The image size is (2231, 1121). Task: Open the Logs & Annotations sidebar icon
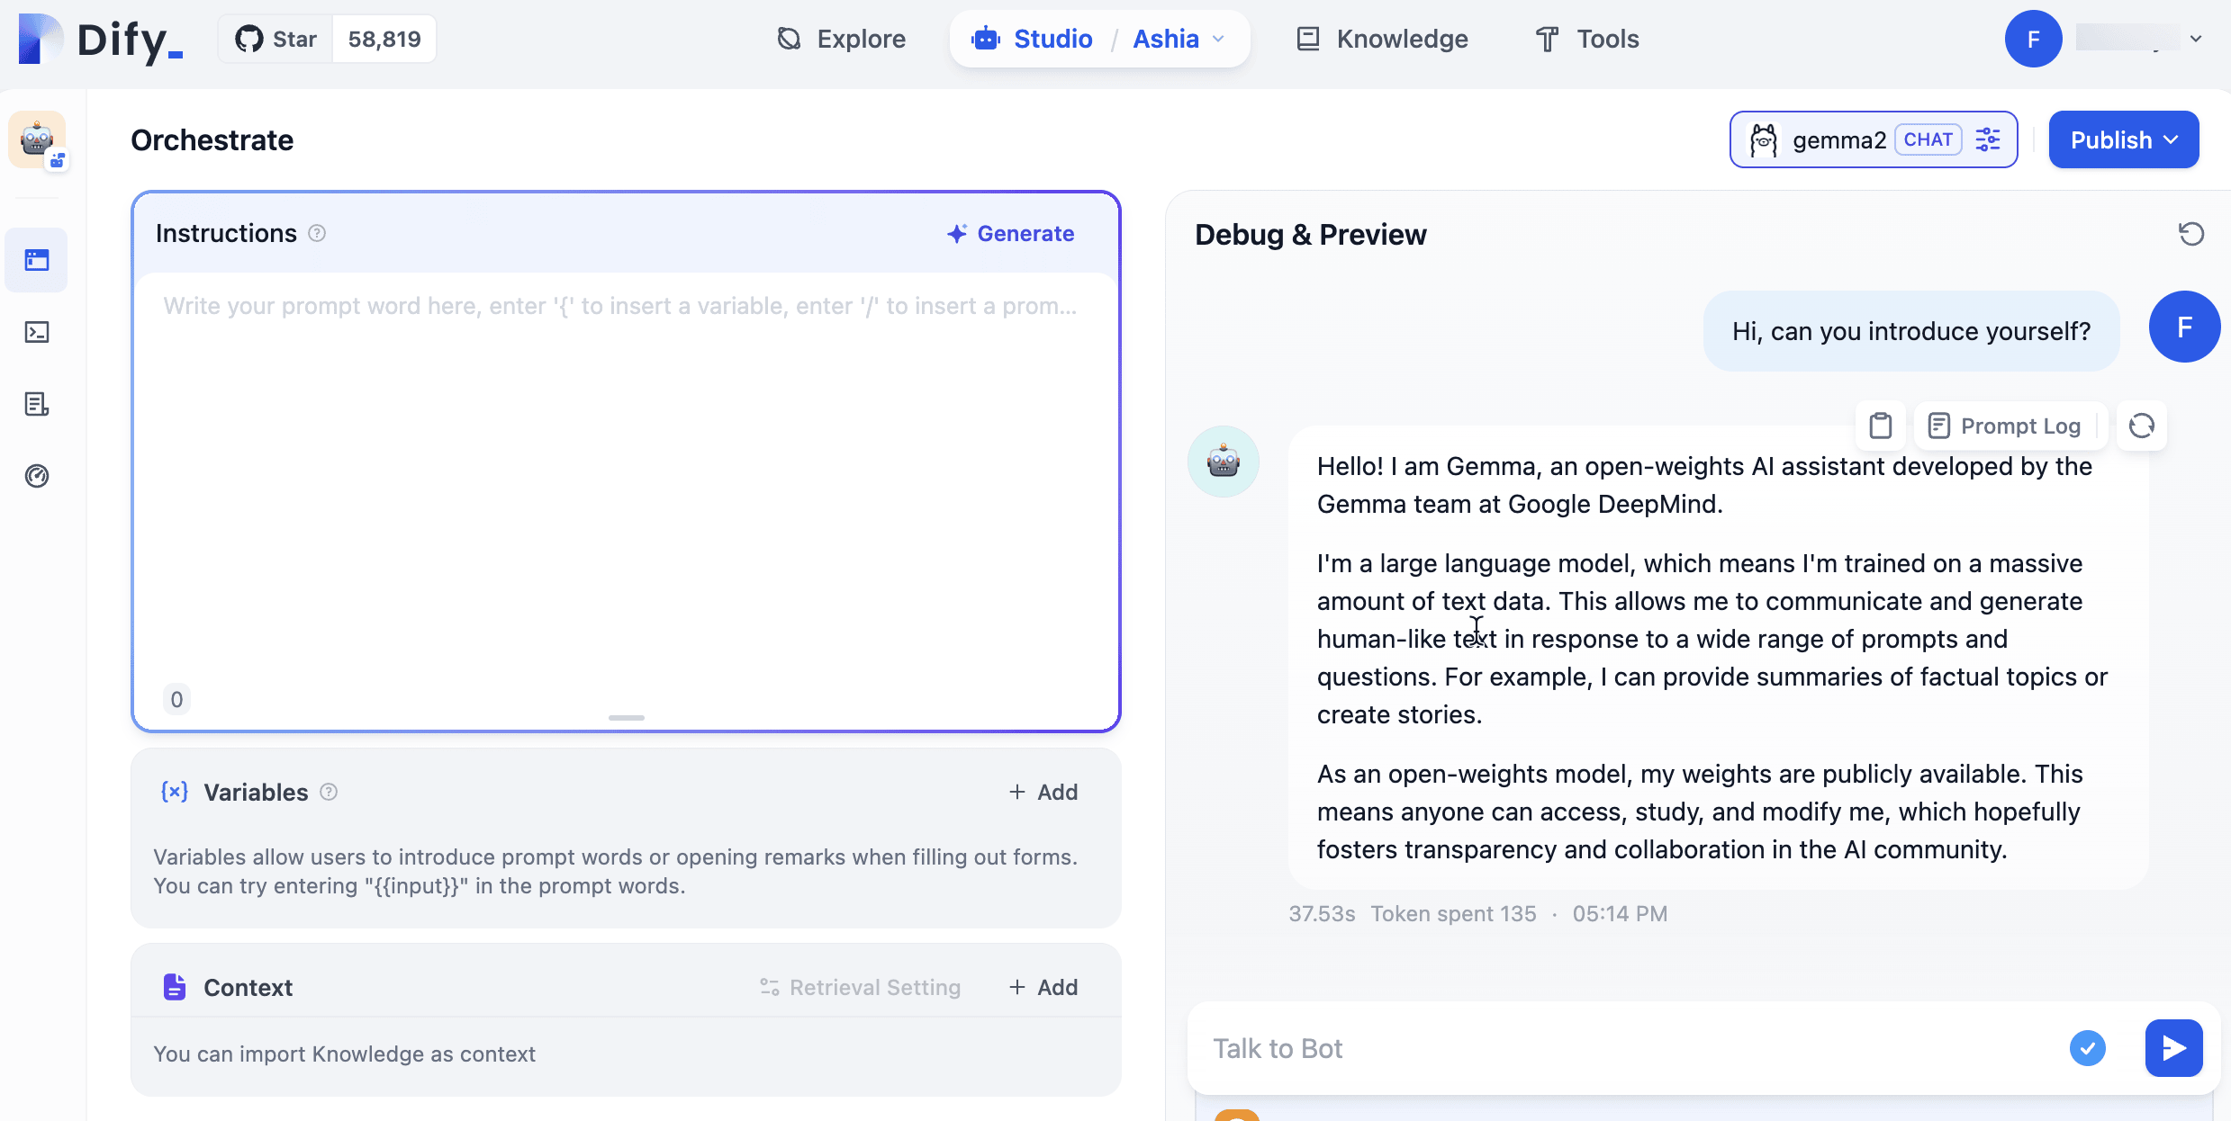click(x=37, y=404)
